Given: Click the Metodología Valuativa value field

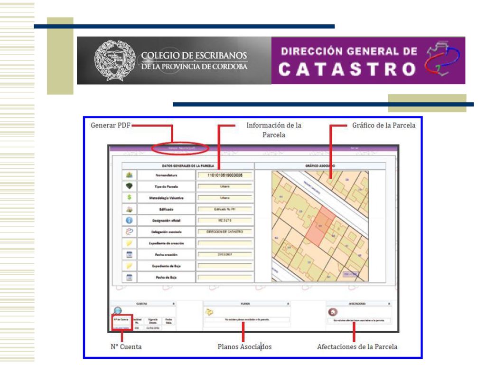Looking at the screenshot, I should coord(224,198).
